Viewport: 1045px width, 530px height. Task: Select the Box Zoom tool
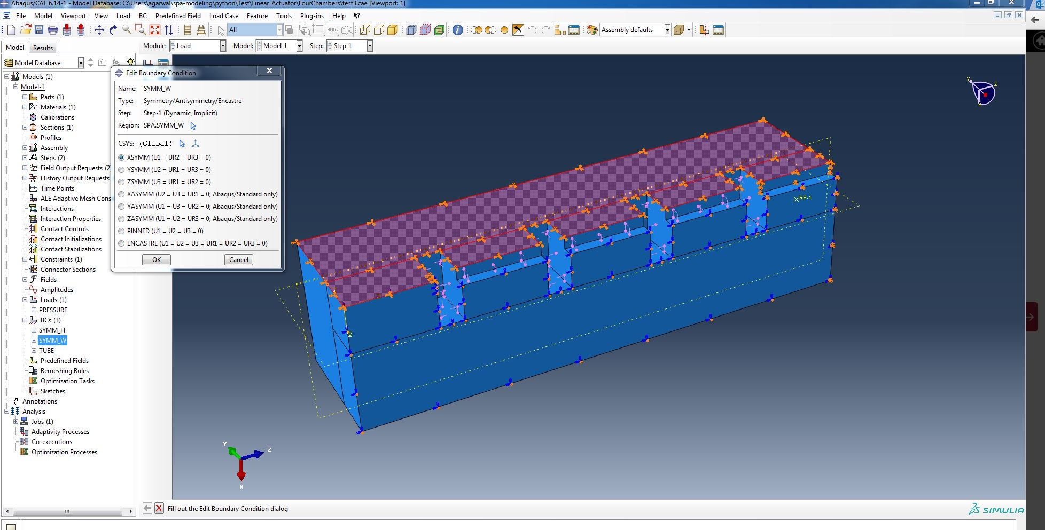coord(141,30)
